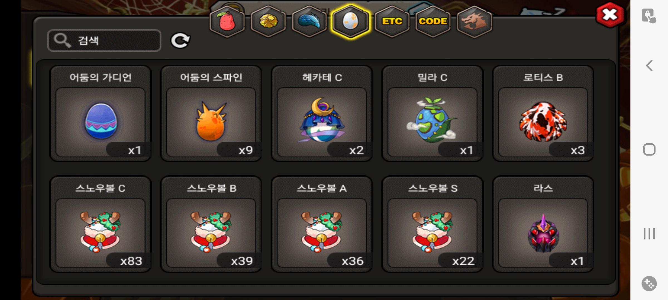Image resolution: width=668 pixels, height=300 pixels.
Task: Select the 라스 purple horned egg
Action: point(543,224)
